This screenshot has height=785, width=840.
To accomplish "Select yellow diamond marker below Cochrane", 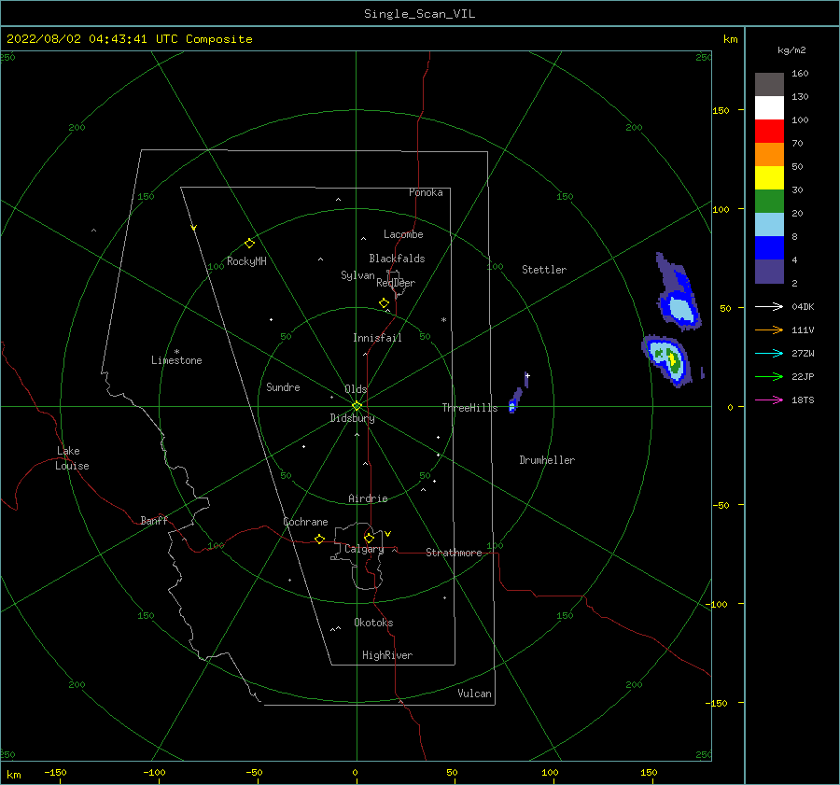I will click(319, 539).
